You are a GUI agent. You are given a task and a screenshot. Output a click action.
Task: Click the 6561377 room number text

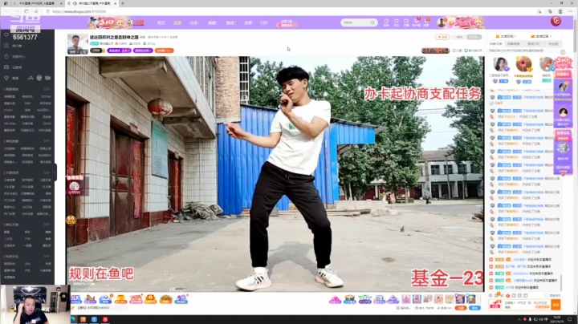tap(25, 37)
